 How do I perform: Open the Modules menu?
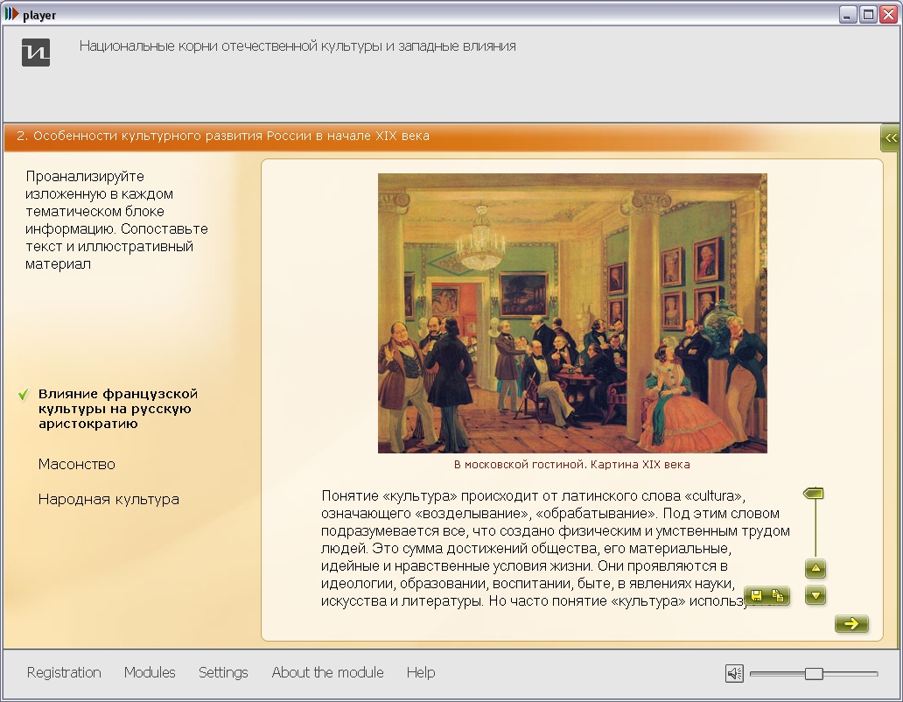[150, 672]
